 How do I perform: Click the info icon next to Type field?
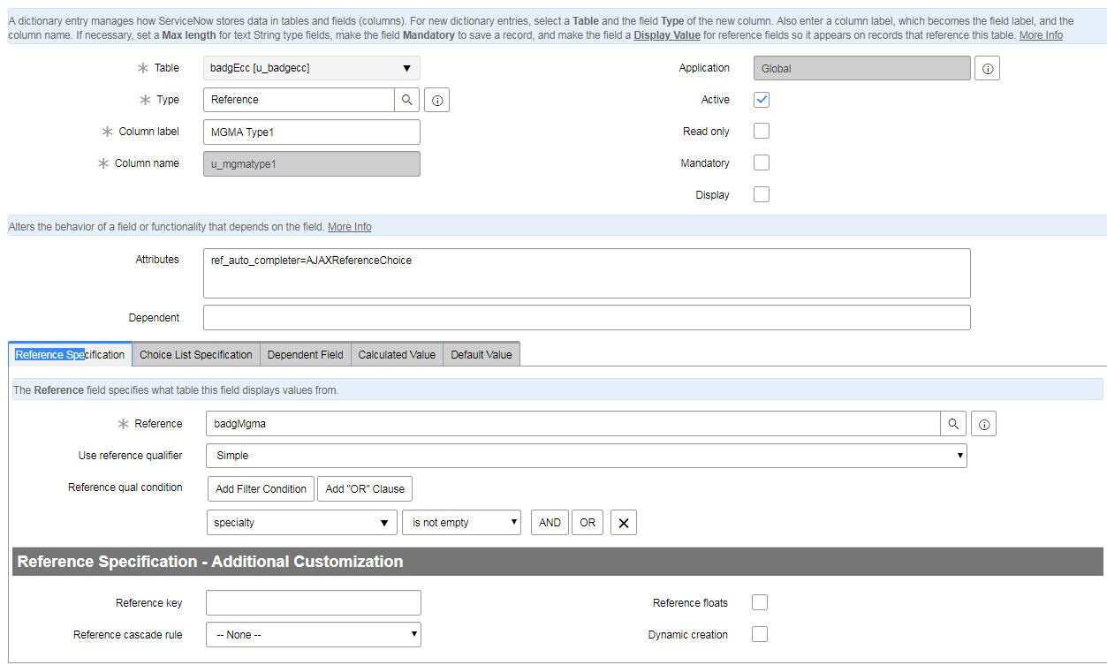coord(436,101)
